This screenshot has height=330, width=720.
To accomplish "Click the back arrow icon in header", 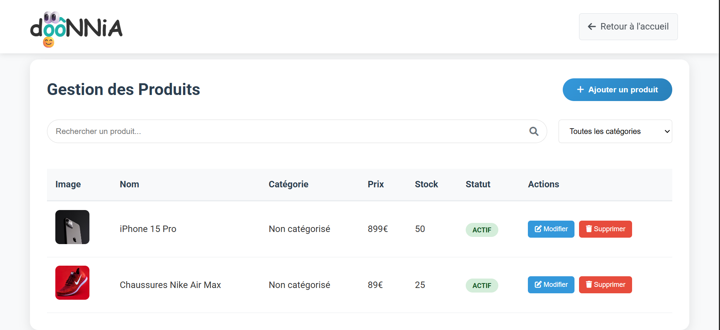I will pyautogui.click(x=592, y=26).
